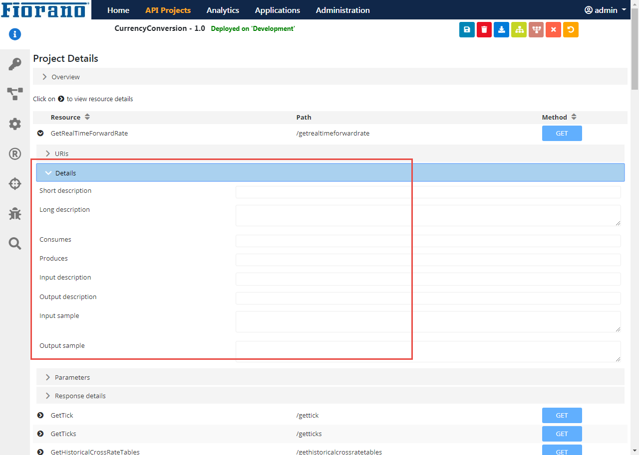The height and width of the screenshot is (455, 639).
Task: Open the key icon in left sidebar
Action: click(x=15, y=64)
